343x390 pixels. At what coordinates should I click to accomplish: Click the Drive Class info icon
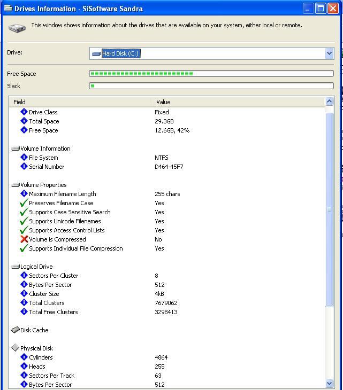(x=24, y=112)
